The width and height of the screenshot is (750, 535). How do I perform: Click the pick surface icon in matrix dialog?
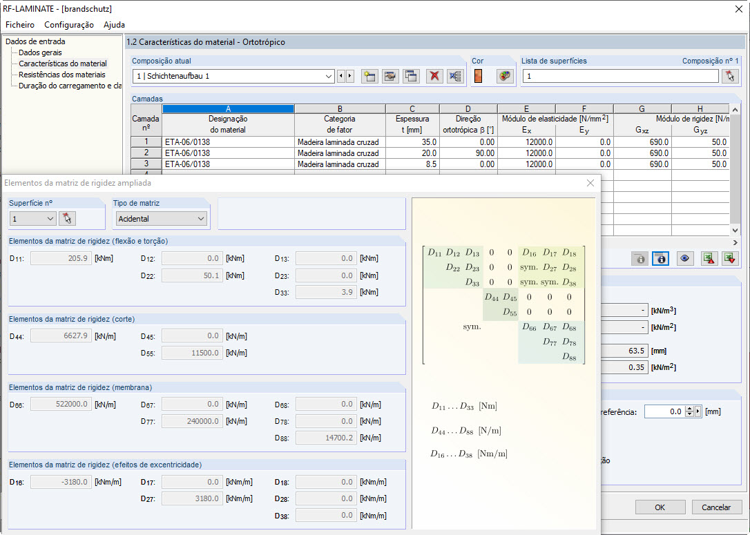point(68,219)
